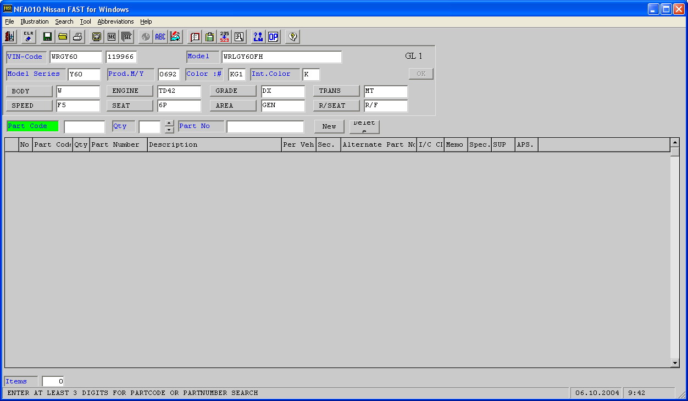Click the status bar date 06.10.2004

pos(597,393)
